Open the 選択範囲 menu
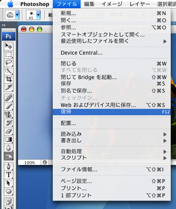Screen dimensions: 176x209 coord(167,4)
